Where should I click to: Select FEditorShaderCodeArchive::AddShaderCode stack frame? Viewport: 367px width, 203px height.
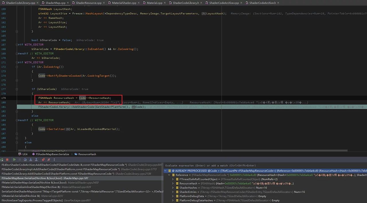[82, 165]
